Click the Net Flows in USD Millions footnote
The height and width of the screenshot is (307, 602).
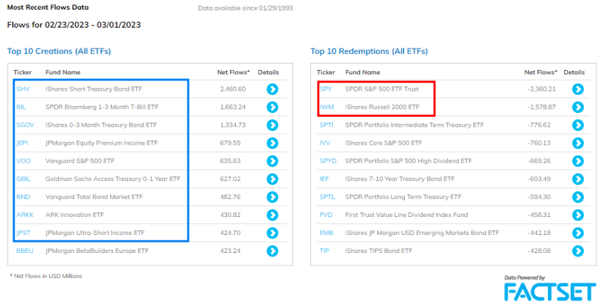(46, 276)
